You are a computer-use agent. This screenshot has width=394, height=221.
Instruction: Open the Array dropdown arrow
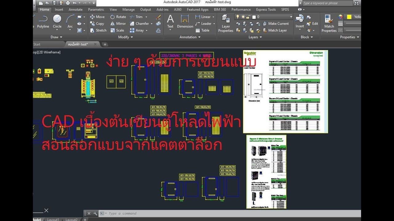point(147,30)
